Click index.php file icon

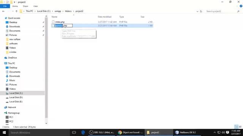point(53,22)
